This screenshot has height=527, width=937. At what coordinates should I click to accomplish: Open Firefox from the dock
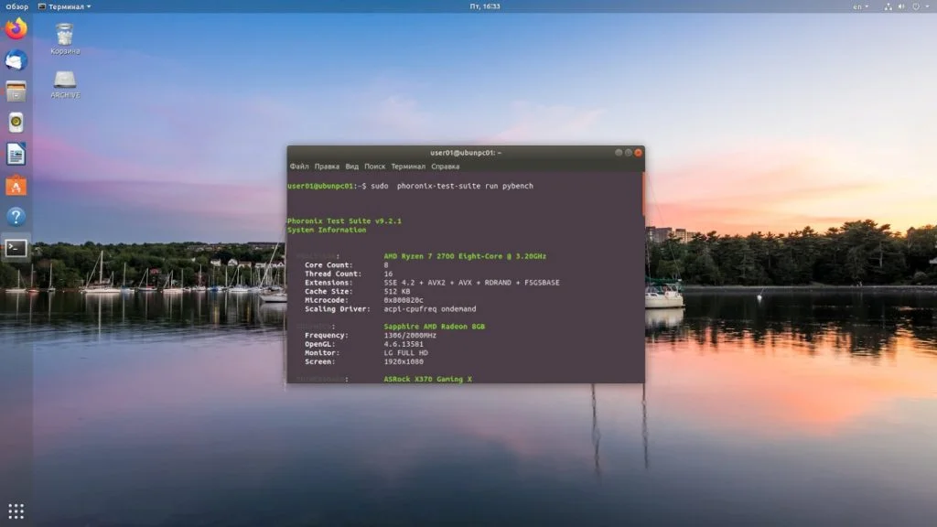pos(16,28)
